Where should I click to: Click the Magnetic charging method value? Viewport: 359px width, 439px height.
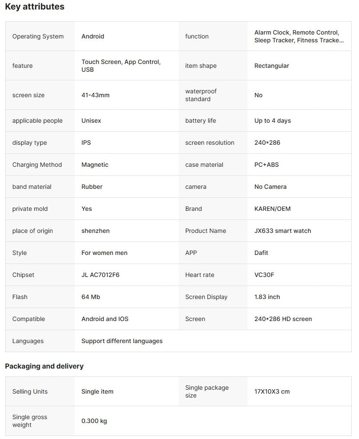pyautogui.click(x=95, y=165)
